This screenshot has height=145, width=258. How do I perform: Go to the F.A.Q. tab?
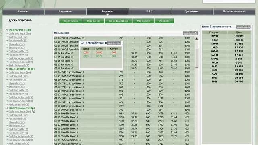[150, 12]
